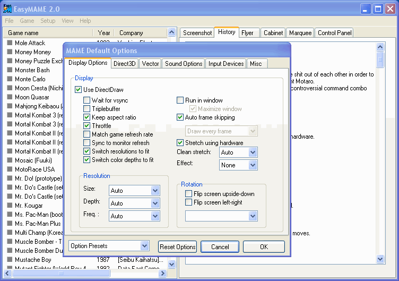Image resolution: width=399 pixels, height=281 pixels.
Task: Click game list scroll up arrow
Action: (x=172, y=32)
